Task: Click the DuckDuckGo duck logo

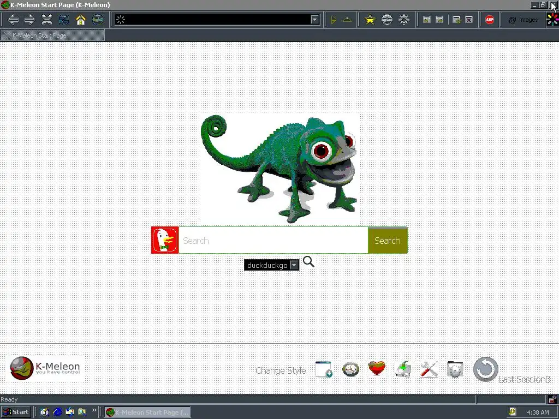Action: click(165, 240)
